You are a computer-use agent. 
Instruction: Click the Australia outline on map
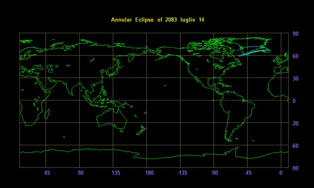pyautogui.click(x=111, y=119)
